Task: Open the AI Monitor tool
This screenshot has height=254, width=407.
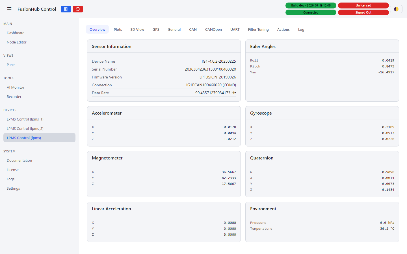Action: point(39,87)
